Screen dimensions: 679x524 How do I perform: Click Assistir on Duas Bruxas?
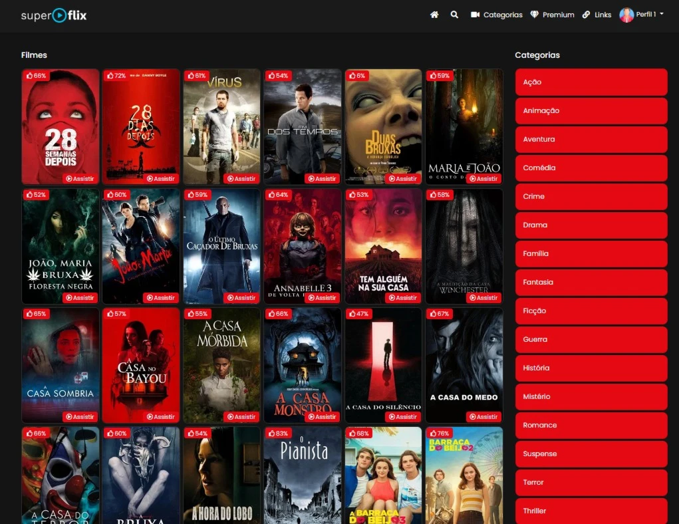tap(403, 178)
